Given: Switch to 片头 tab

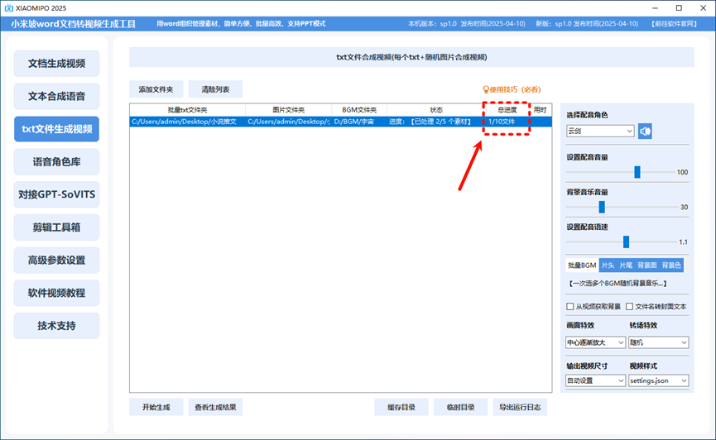Looking at the screenshot, I should tap(608, 265).
